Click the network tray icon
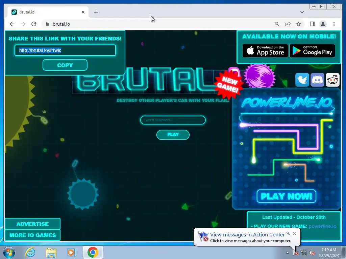The height and width of the screenshot is (259, 346). click(x=304, y=253)
